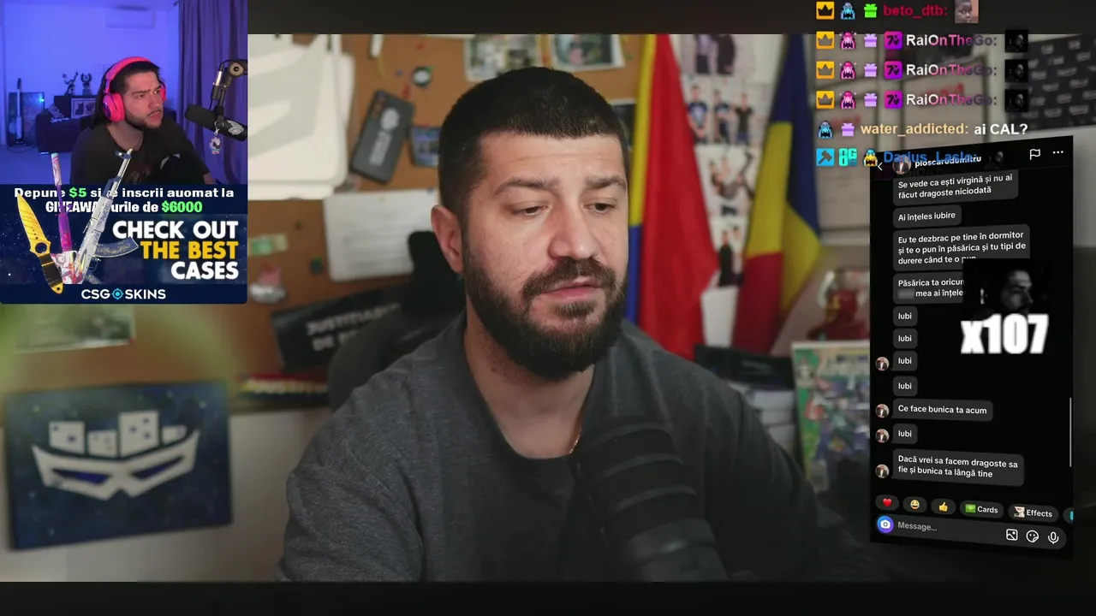Click the 'ai CAL?' chat message text

point(1000,129)
